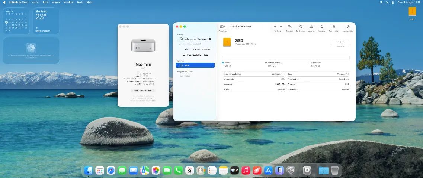Click Mais Informações in the Mac mini window
Image resolution: width=423 pixels, height=178 pixels.
[143, 90]
